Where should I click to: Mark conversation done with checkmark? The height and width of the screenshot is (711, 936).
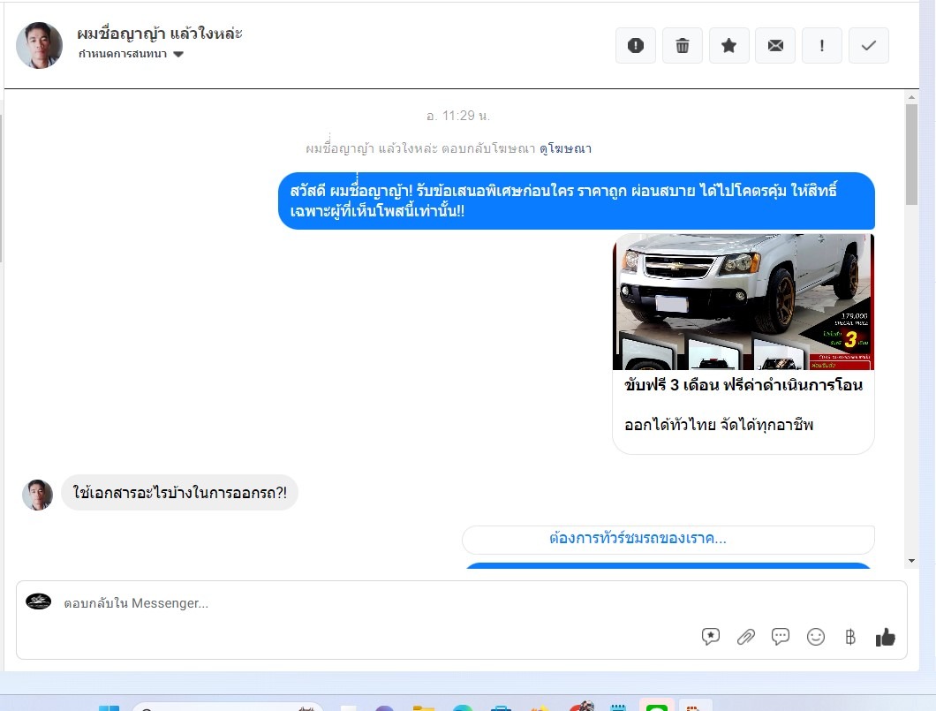tap(869, 46)
